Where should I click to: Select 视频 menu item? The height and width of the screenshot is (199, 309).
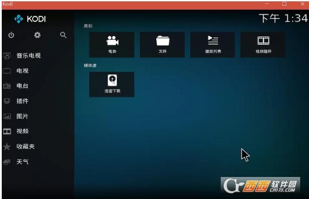pos(23,131)
